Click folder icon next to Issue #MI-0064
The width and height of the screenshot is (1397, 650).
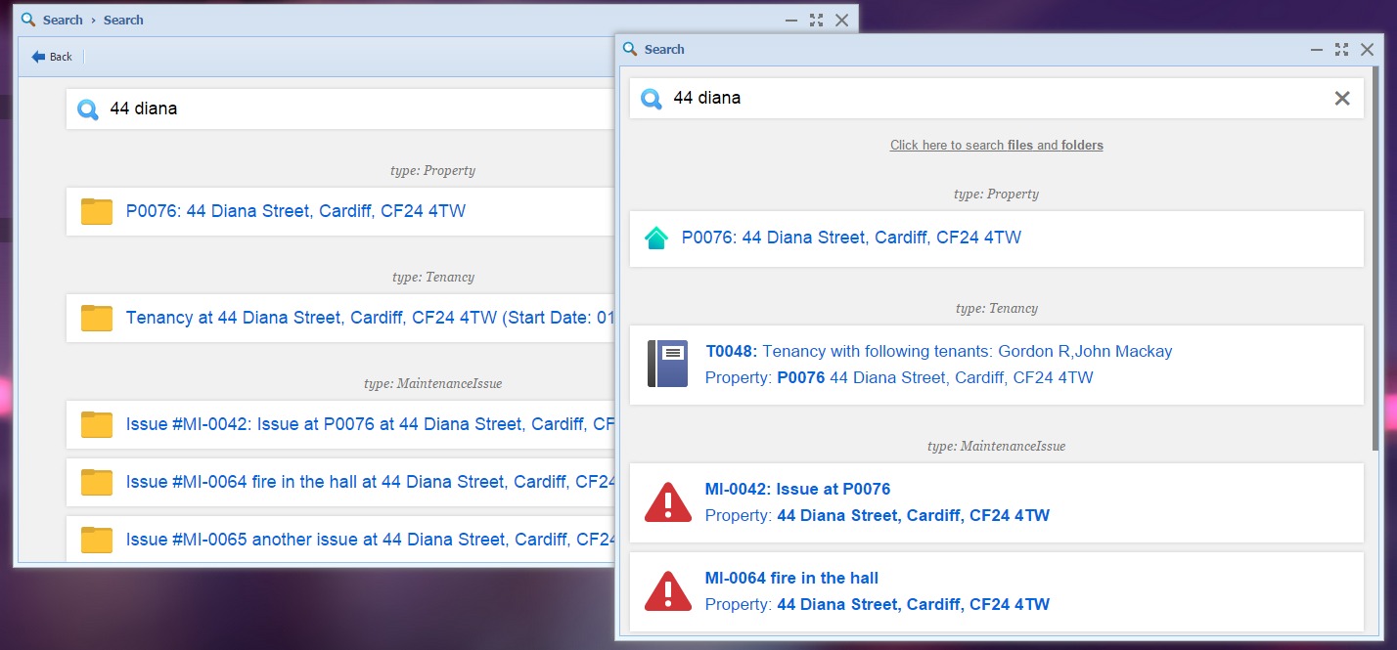pos(97,482)
